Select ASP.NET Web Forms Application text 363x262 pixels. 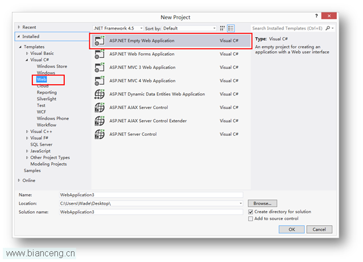click(x=142, y=54)
